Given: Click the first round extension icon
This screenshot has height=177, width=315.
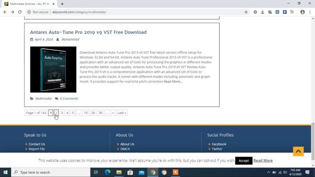Looking at the screenshot, I should [x=255, y=12].
